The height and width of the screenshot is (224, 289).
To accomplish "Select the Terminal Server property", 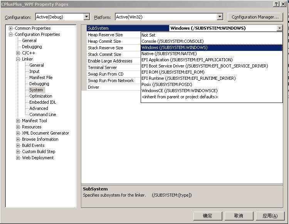I will [x=114, y=67].
